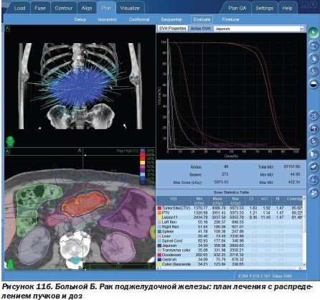This screenshot has width=320, height=300.
Task: Select the Spinal Cord row in table
Action: click(230, 240)
